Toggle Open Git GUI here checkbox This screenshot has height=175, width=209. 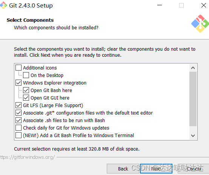tap(26, 98)
